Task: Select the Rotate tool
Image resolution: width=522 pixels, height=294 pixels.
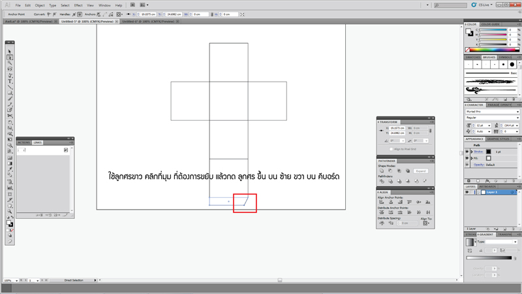Action: 10,122
